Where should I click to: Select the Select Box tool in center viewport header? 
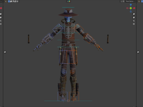coord(6,1)
